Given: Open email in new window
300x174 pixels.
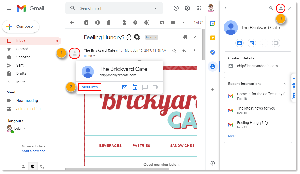Looking at the screenshot, I should [195, 37].
